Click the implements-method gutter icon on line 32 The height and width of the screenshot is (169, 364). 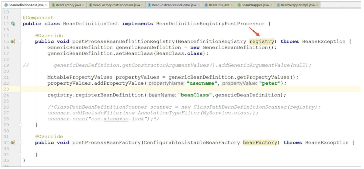(13, 142)
